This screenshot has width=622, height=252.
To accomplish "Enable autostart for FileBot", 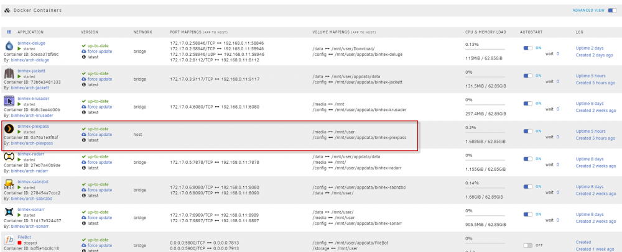I will point(528,245).
